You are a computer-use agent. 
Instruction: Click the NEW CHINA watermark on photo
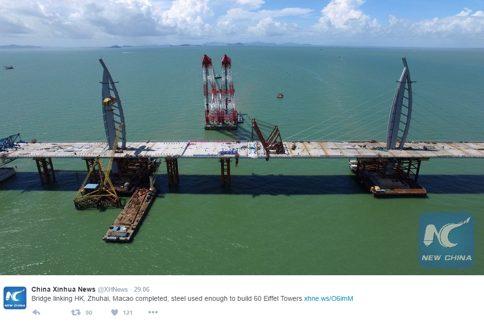point(447,240)
